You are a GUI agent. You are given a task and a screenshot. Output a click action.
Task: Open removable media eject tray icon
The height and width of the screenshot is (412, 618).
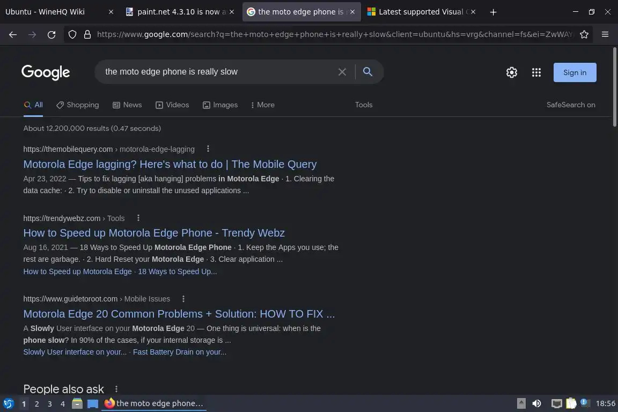pos(521,404)
